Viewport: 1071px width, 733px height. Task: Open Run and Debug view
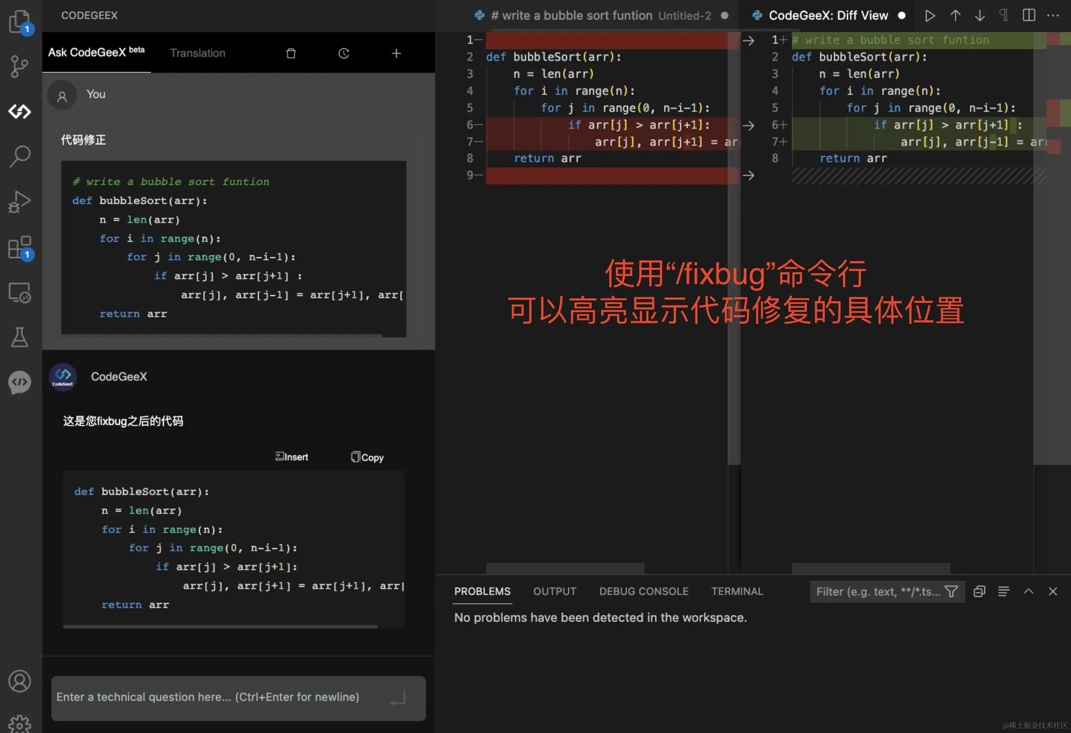click(19, 202)
